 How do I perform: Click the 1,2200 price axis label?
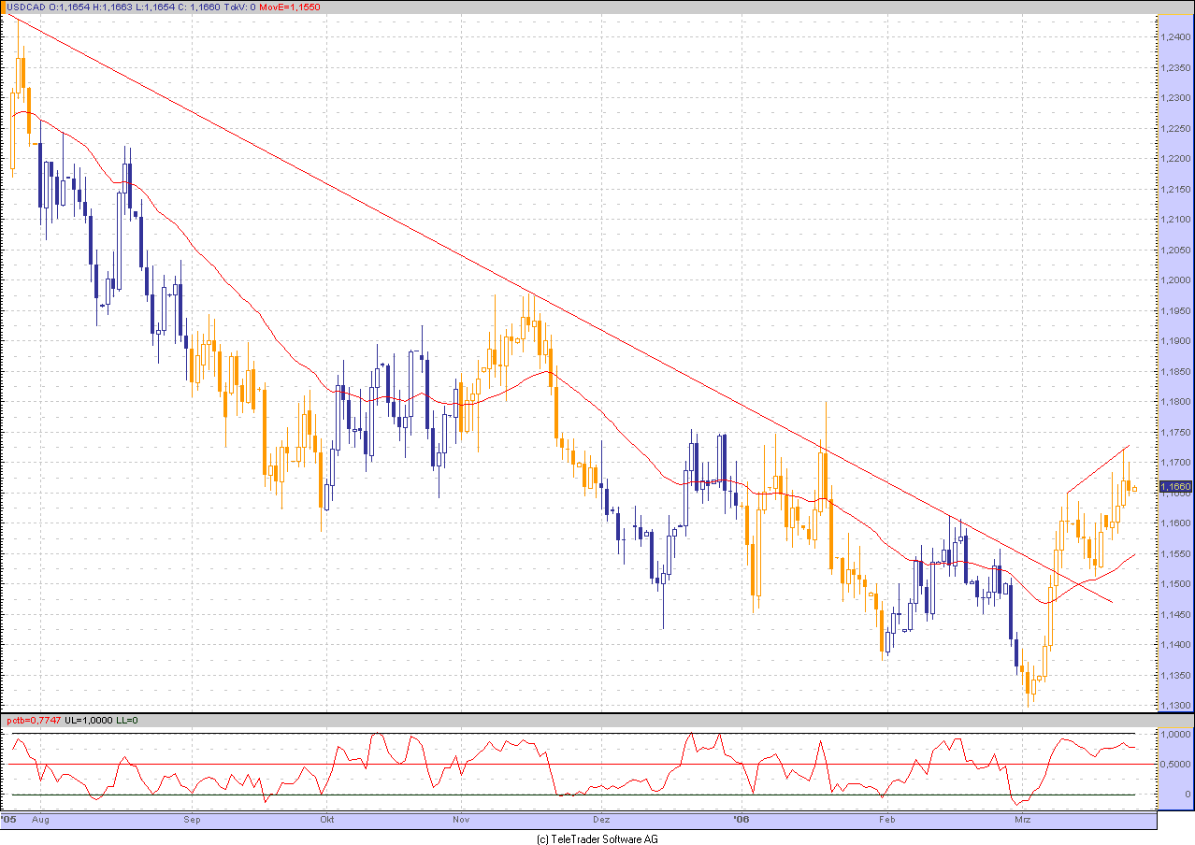pos(1175,159)
